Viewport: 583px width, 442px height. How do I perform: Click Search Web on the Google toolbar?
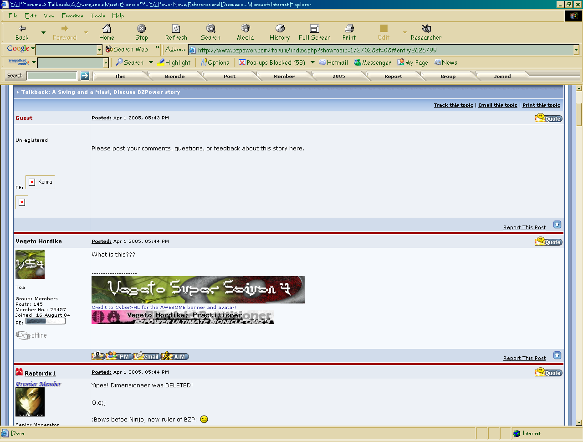coord(127,49)
